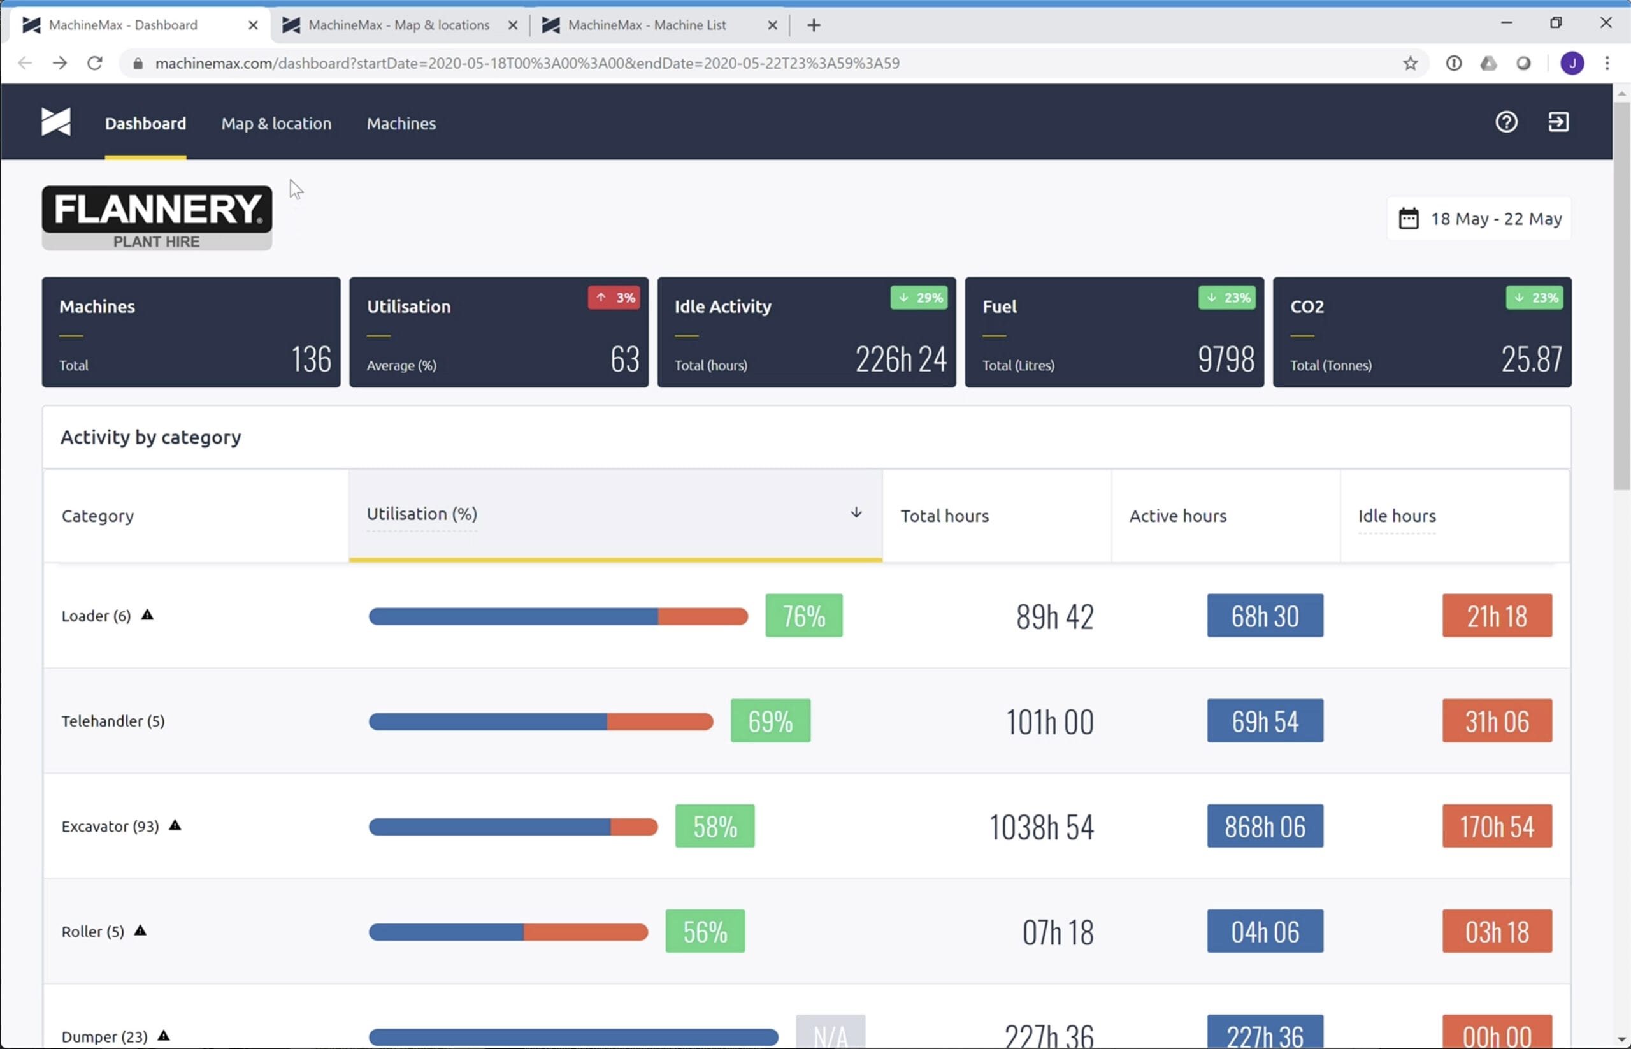Open Chrome profile avatar J
1631x1049 pixels.
pos(1572,63)
